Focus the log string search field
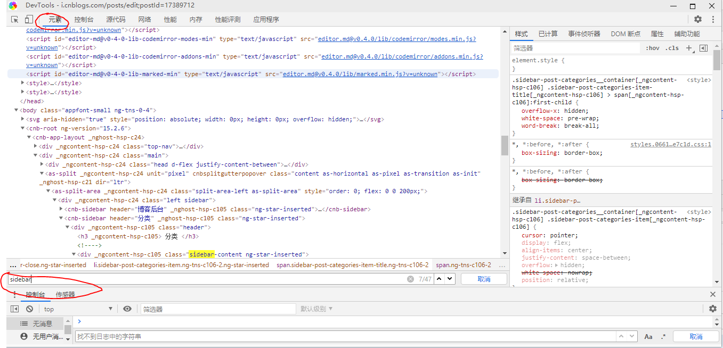Screen dimensions: 723x348 click(x=345, y=336)
